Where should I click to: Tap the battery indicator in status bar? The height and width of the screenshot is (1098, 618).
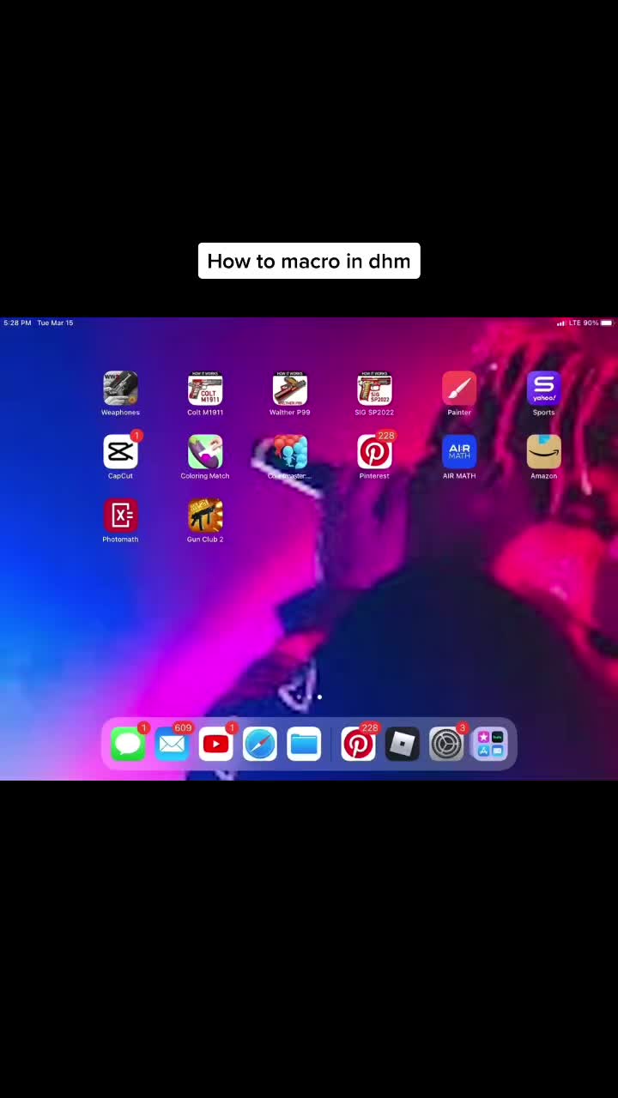click(x=607, y=323)
